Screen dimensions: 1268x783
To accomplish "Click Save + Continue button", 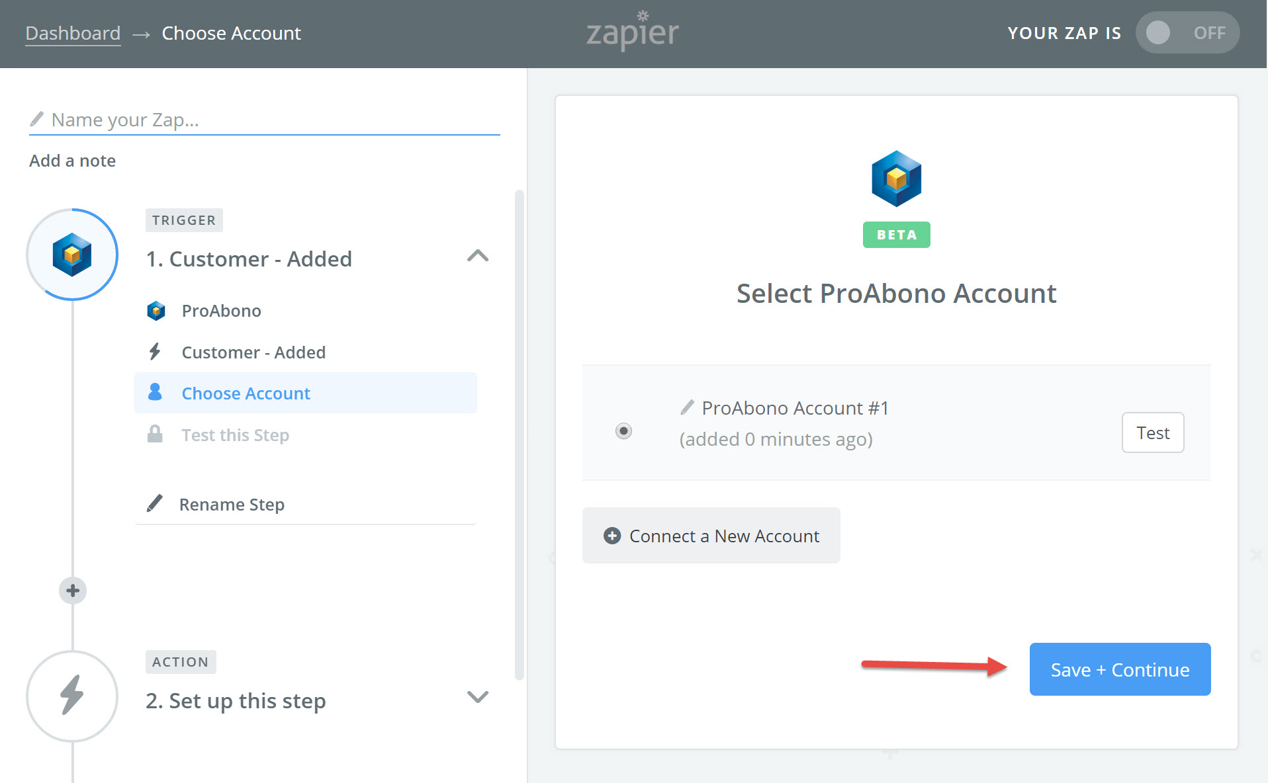I will [x=1120, y=669].
